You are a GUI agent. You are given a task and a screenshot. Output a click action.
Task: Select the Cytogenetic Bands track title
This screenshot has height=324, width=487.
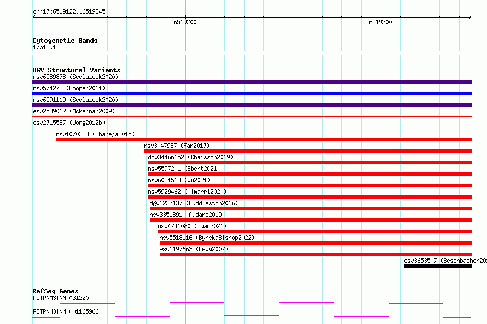(x=65, y=40)
